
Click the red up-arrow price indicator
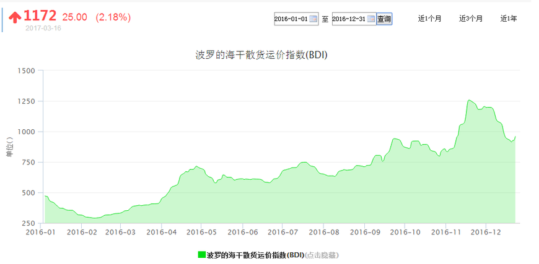click(x=15, y=17)
